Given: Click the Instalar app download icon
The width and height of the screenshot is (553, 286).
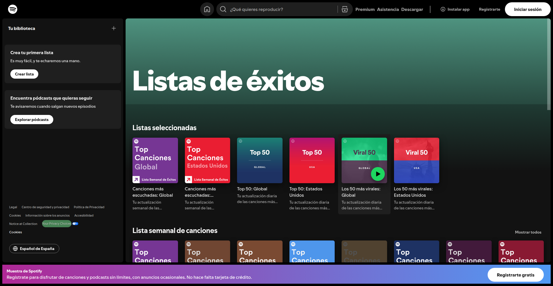Looking at the screenshot, I should pyautogui.click(x=443, y=9).
